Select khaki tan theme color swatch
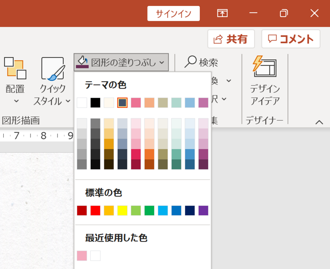Viewport: 330px width, 269px height. pyautogui.click(x=163, y=103)
